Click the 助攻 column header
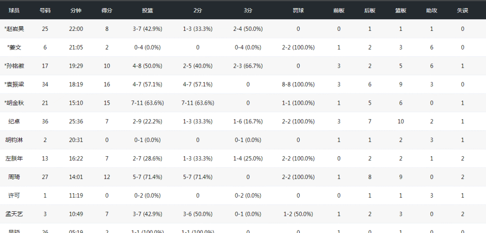486x233 pixels. click(431, 11)
